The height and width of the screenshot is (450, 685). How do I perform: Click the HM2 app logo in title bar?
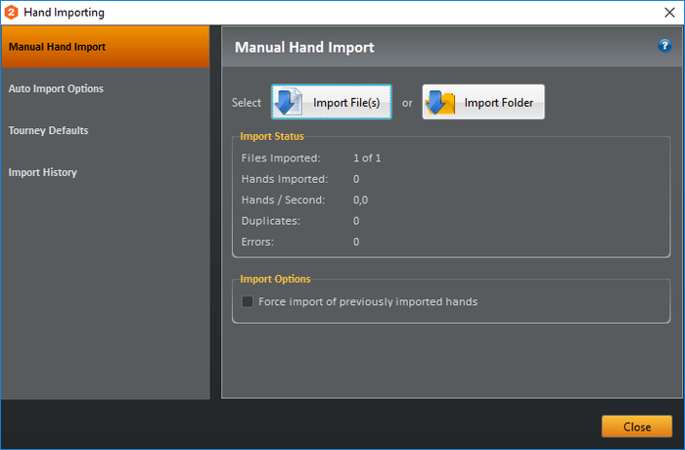click(11, 13)
